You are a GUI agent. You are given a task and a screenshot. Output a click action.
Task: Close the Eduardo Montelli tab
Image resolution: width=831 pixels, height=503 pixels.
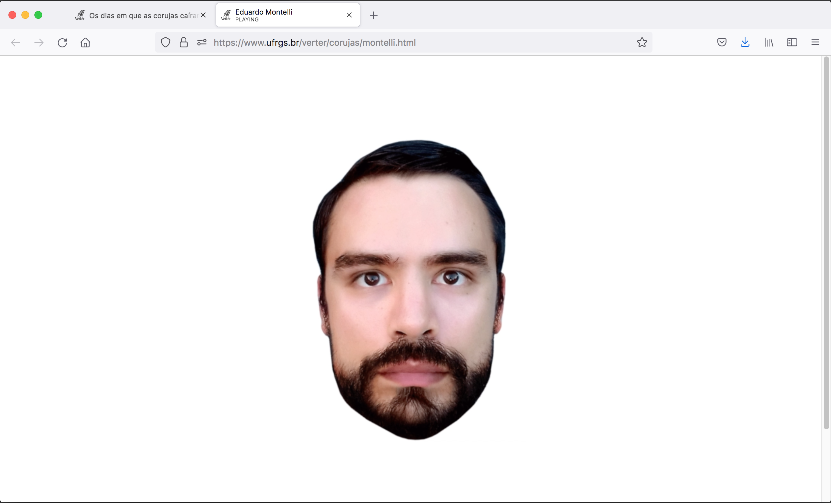(x=349, y=15)
